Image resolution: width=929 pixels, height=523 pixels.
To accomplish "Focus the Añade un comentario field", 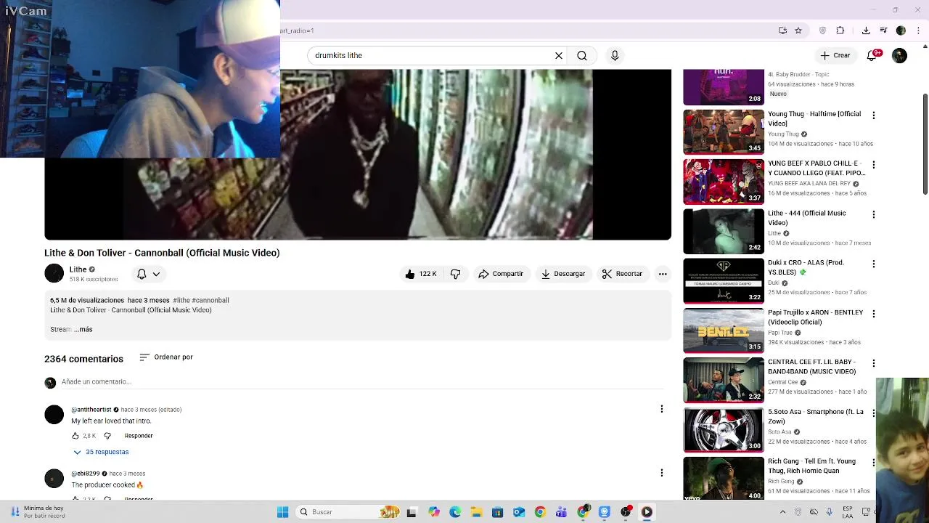I will 363,382.
